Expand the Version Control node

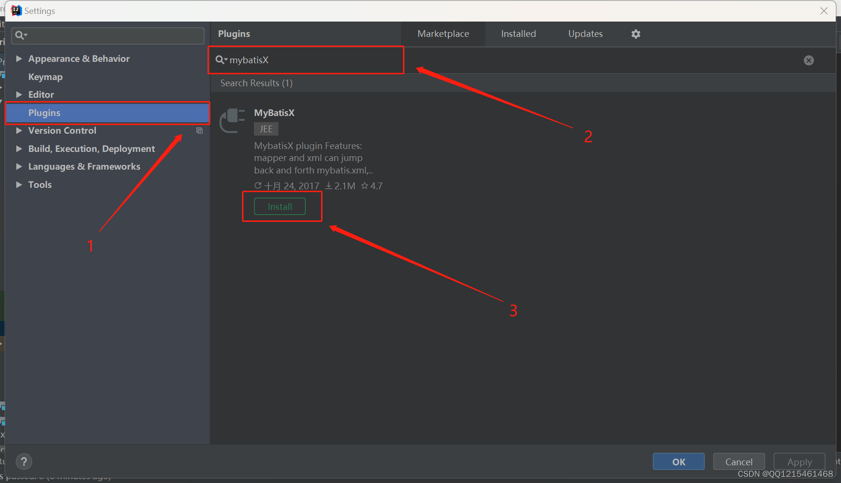(19, 130)
